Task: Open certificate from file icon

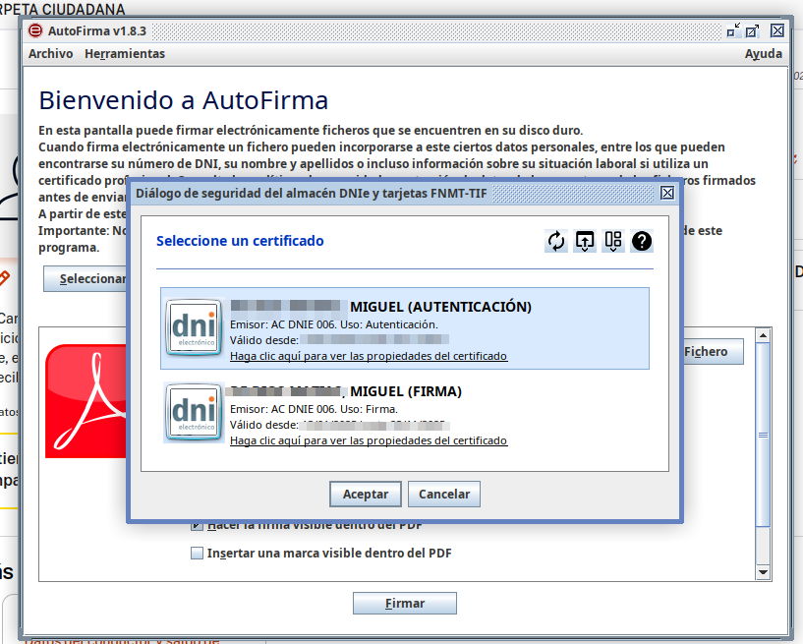Action: (x=585, y=241)
